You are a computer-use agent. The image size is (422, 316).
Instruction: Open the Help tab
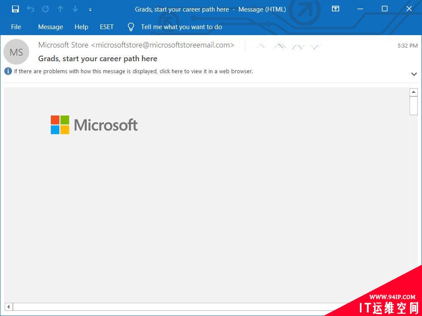[81, 27]
